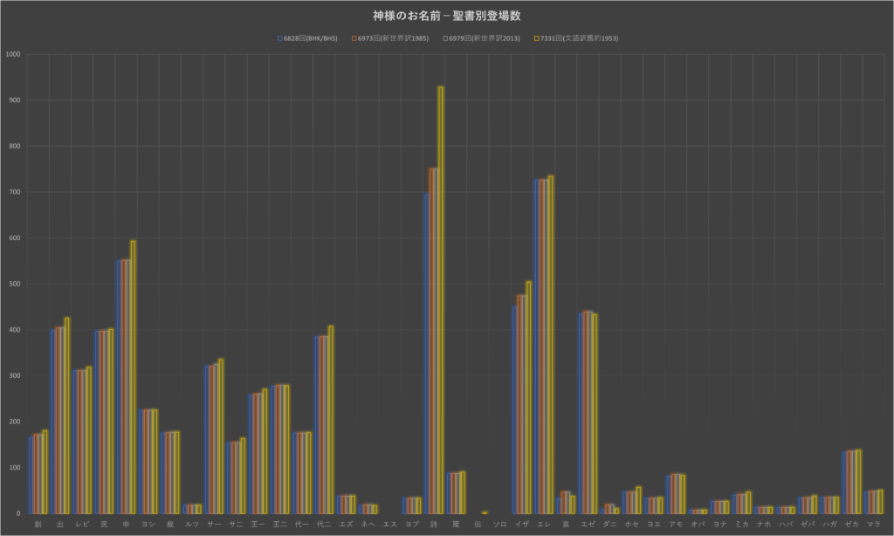Viewport: 894px width, 536px height.
Task: Click the 1000 label on the vertical axis
Action: click(x=13, y=54)
